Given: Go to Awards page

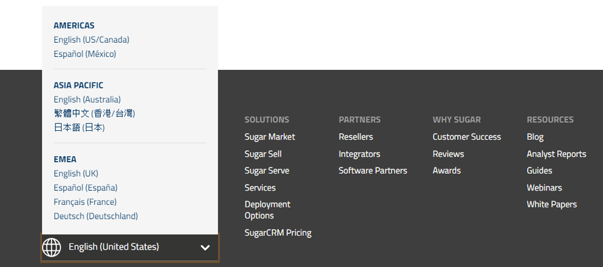Looking at the screenshot, I should tap(447, 171).
